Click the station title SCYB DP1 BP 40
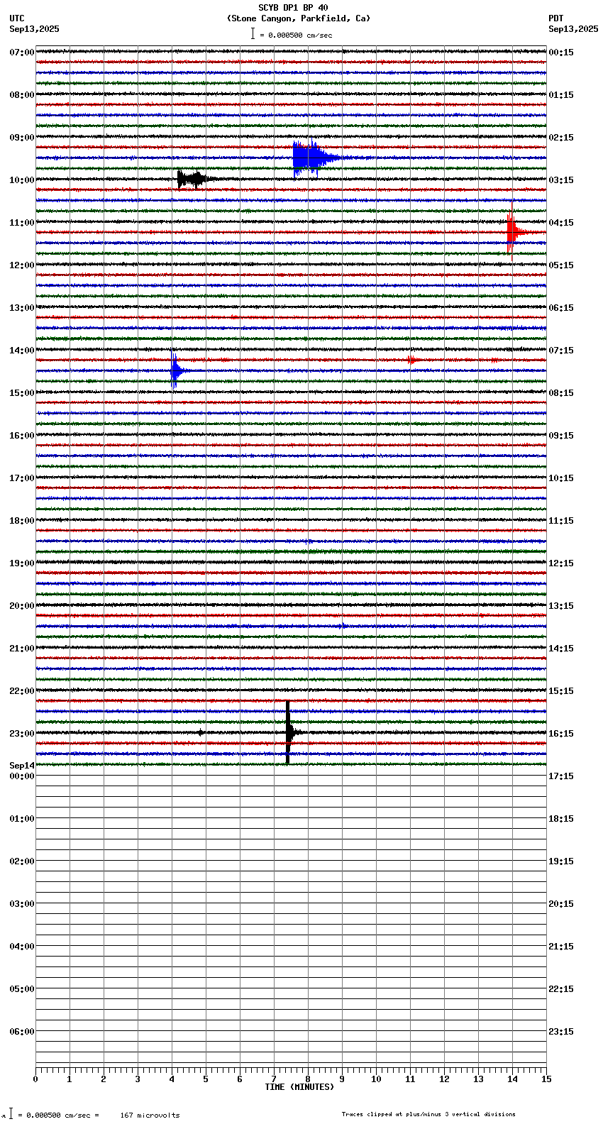Viewport: 603px width, 1124px height. (x=293, y=8)
